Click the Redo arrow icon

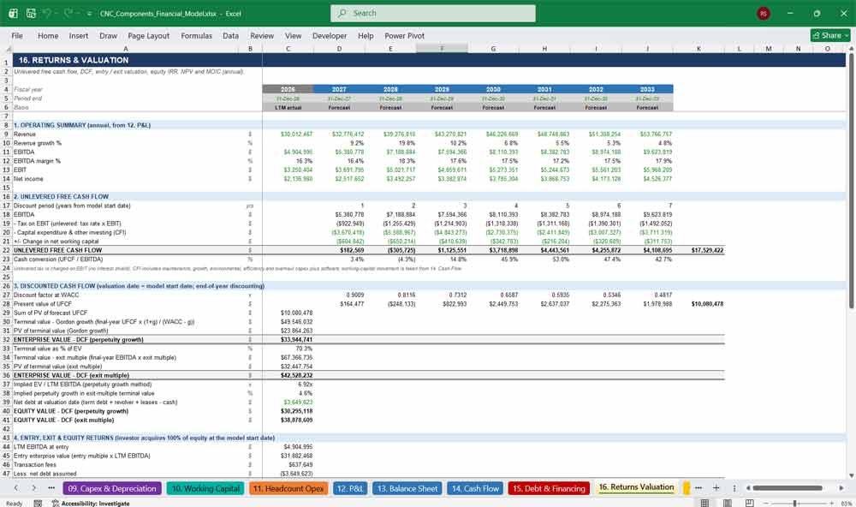(68, 13)
